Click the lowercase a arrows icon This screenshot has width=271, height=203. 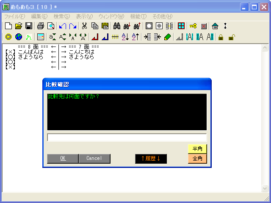pyautogui.click(x=53, y=37)
